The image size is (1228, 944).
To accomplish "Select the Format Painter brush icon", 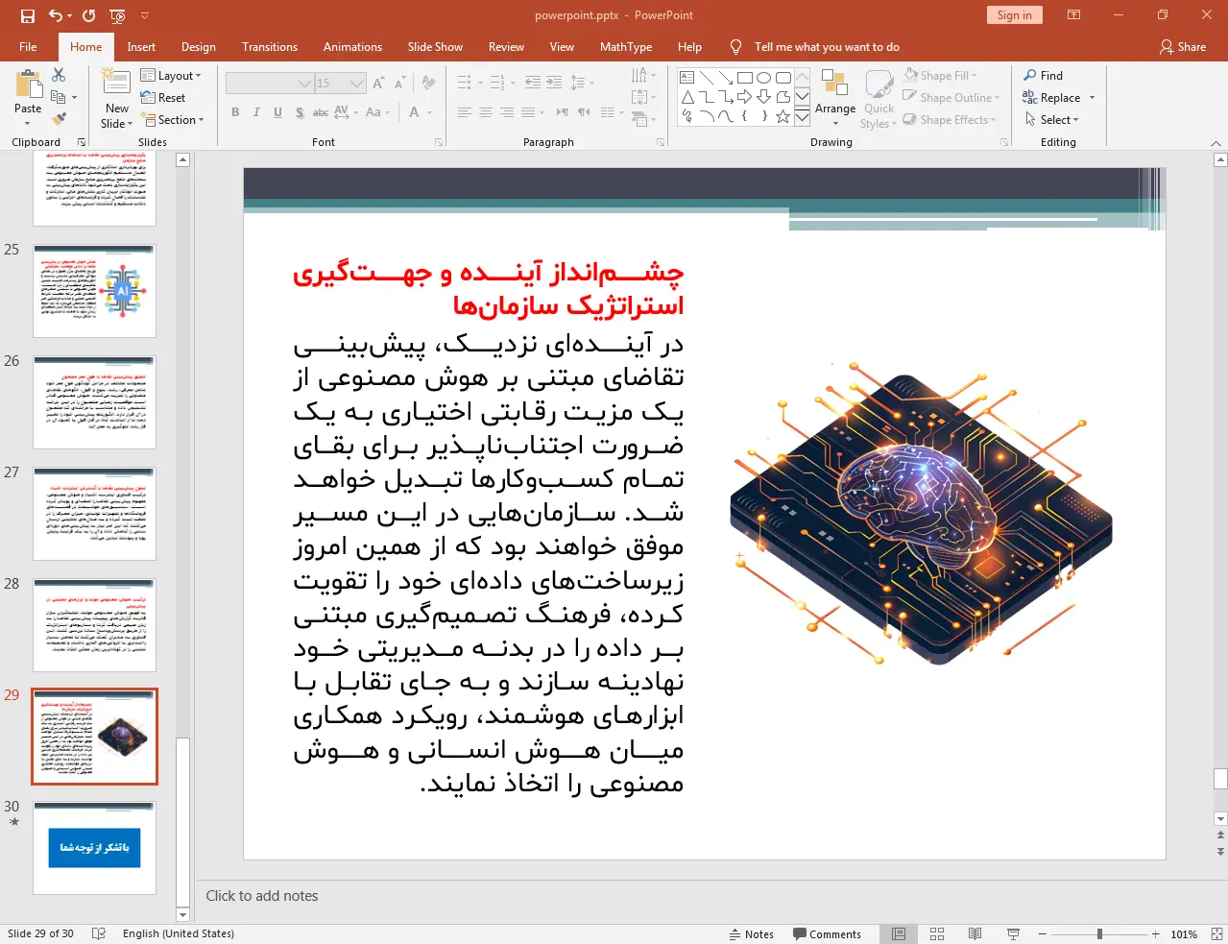I will [x=59, y=119].
